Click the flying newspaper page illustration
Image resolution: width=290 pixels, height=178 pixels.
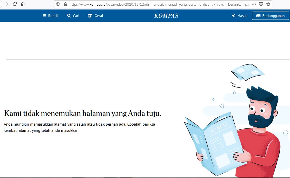click(248, 71)
